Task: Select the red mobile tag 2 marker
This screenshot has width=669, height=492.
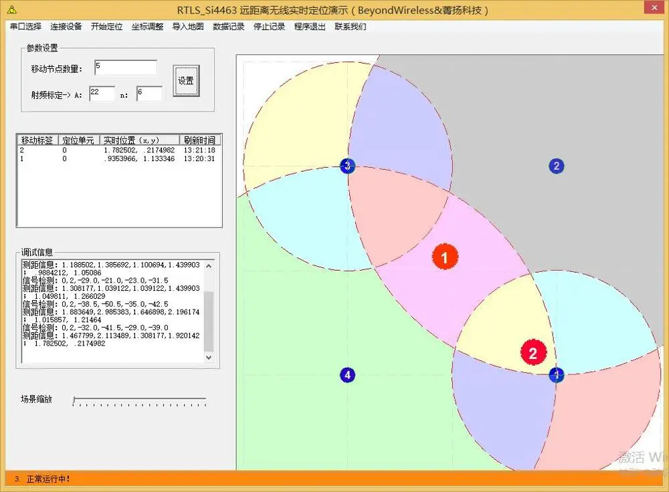Action: coord(533,352)
